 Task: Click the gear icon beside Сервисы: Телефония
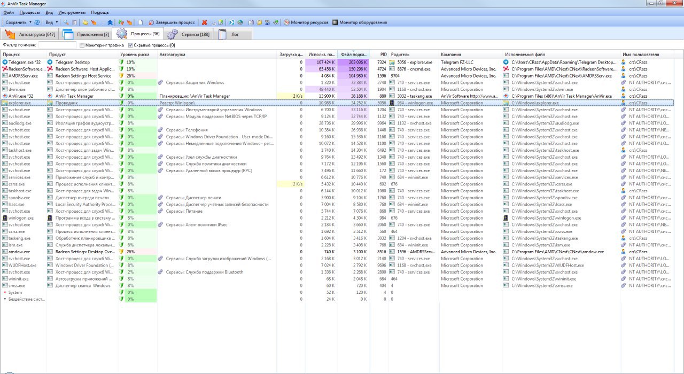[x=161, y=130]
